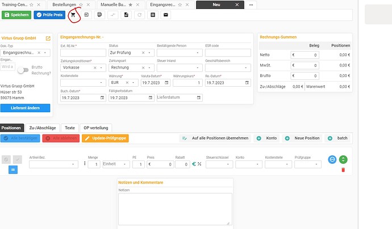
Task: Close the Manuelle Bu... tab
Action: pyautogui.click(x=137, y=5)
